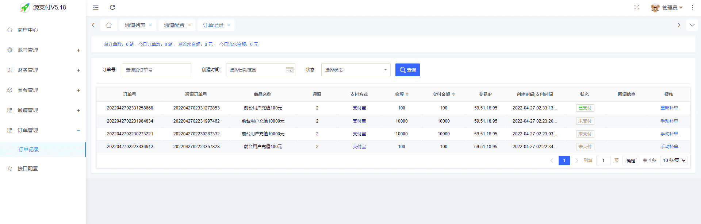Close the 订单记录 tab
The image size is (701, 224).
pos(229,25)
